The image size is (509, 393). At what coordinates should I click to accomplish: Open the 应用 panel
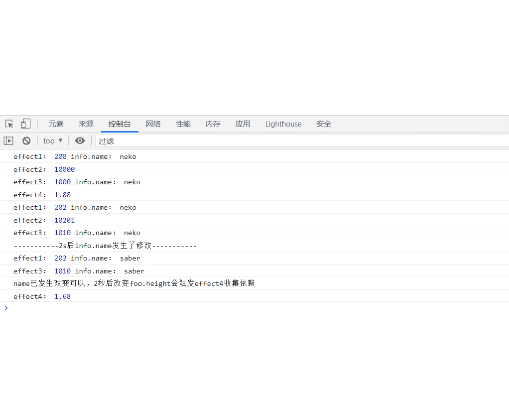click(x=243, y=124)
